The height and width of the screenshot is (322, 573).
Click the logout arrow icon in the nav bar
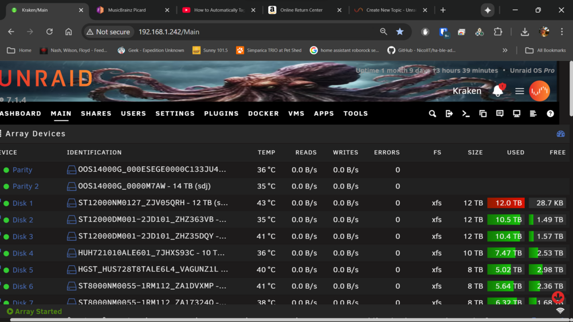(x=449, y=113)
